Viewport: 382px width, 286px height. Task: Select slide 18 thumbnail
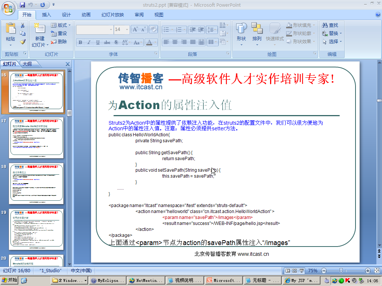pyautogui.click(x=36, y=184)
